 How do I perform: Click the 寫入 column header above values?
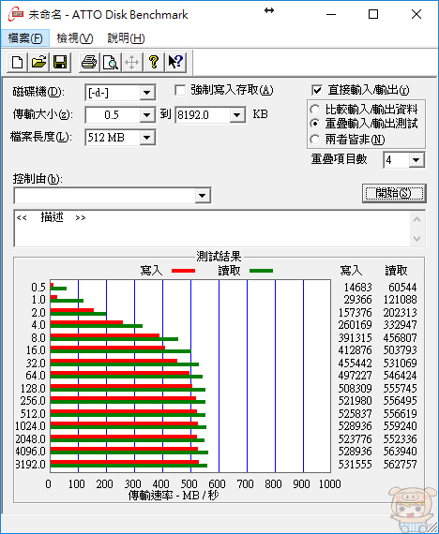tap(351, 271)
